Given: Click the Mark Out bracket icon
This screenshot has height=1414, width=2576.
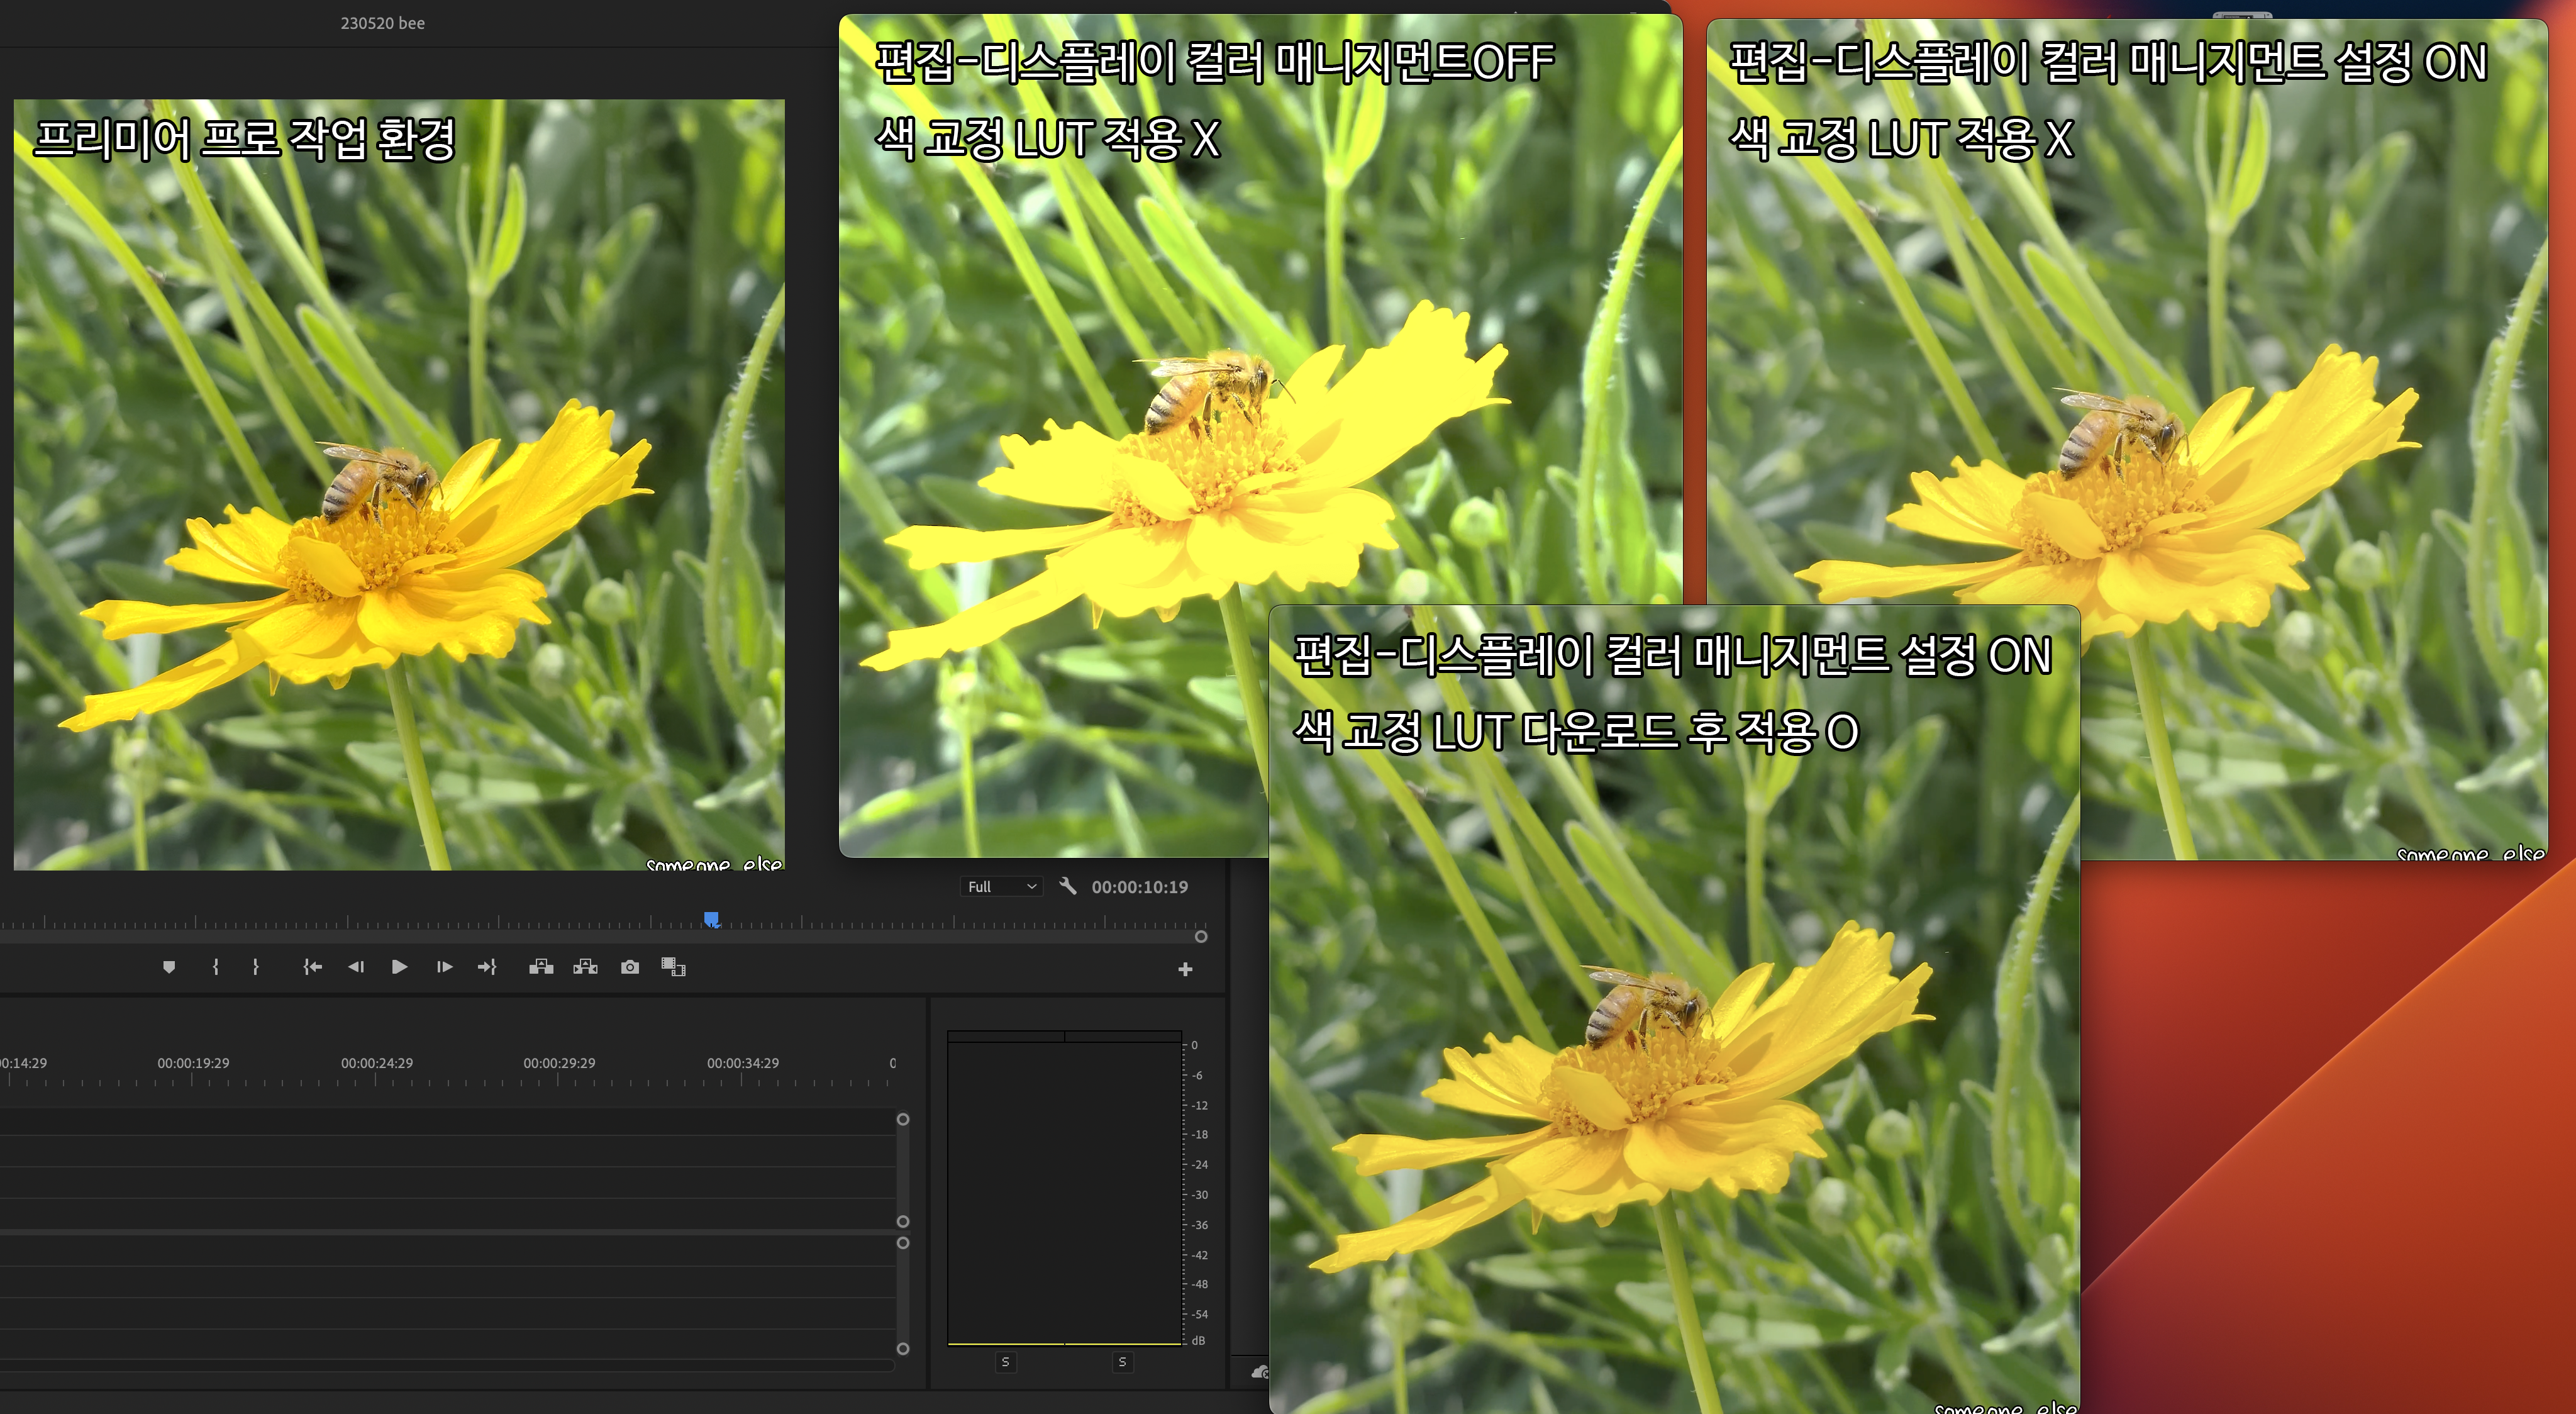Looking at the screenshot, I should tap(256, 967).
